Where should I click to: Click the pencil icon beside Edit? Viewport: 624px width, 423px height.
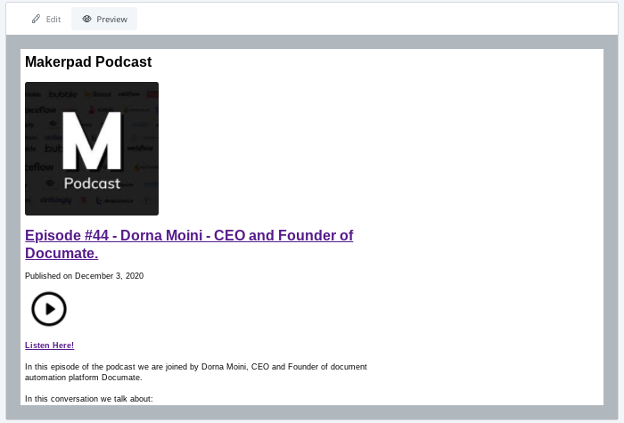click(37, 19)
